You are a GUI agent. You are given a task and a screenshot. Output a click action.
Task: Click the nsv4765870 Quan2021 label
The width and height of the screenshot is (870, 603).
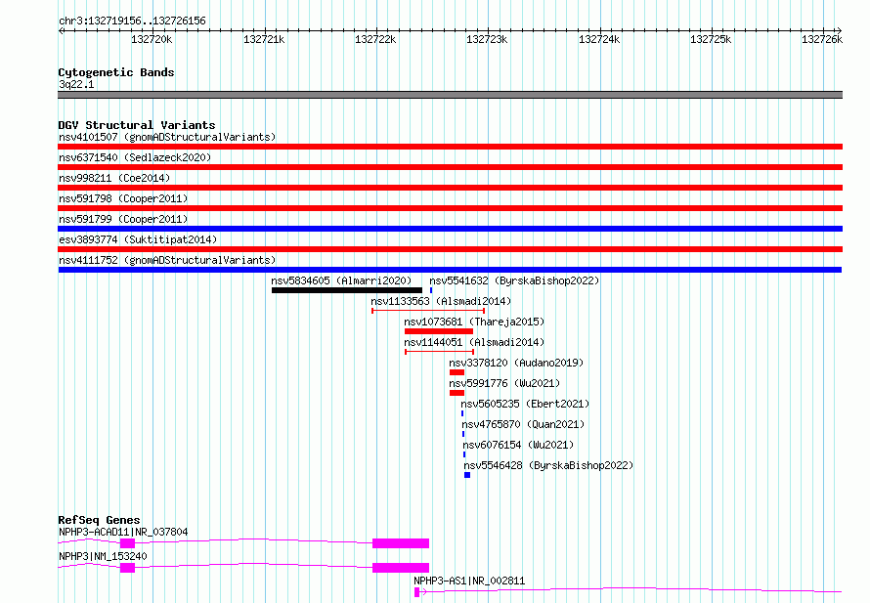click(523, 424)
